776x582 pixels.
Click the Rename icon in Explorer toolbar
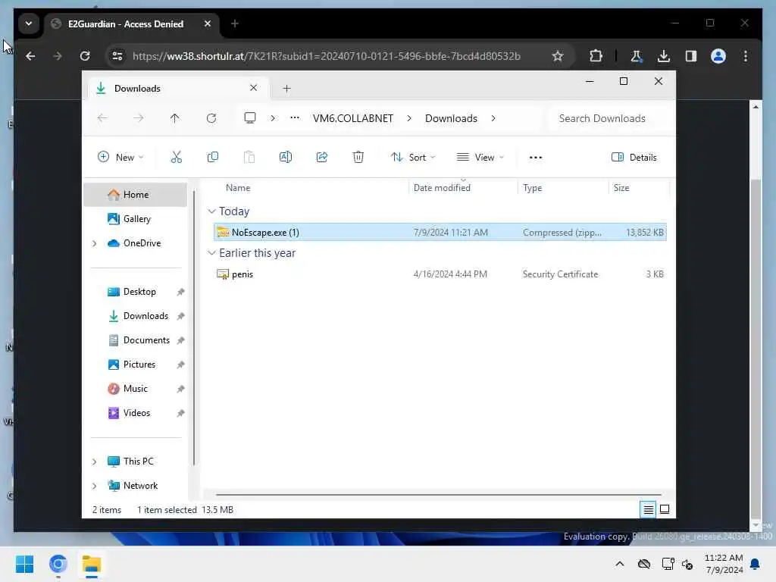coord(286,158)
